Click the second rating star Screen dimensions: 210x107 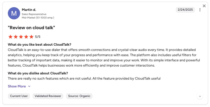point(16,37)
